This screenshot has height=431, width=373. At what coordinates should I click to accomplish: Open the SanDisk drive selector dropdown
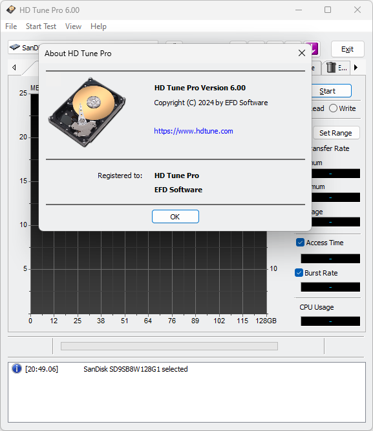point(24,48)
